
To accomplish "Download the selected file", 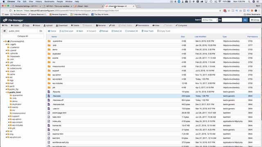I will coord(62,25).
